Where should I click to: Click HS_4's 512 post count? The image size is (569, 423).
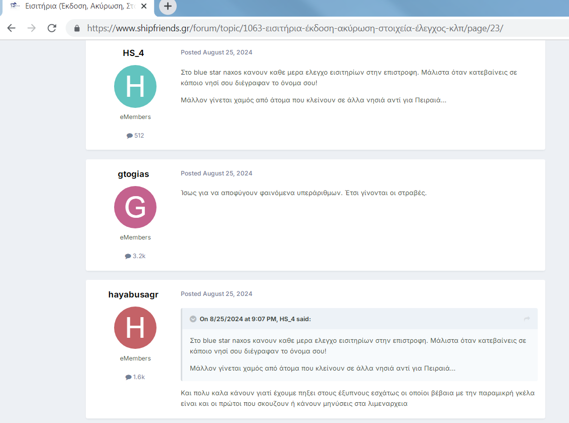point(135,136)
